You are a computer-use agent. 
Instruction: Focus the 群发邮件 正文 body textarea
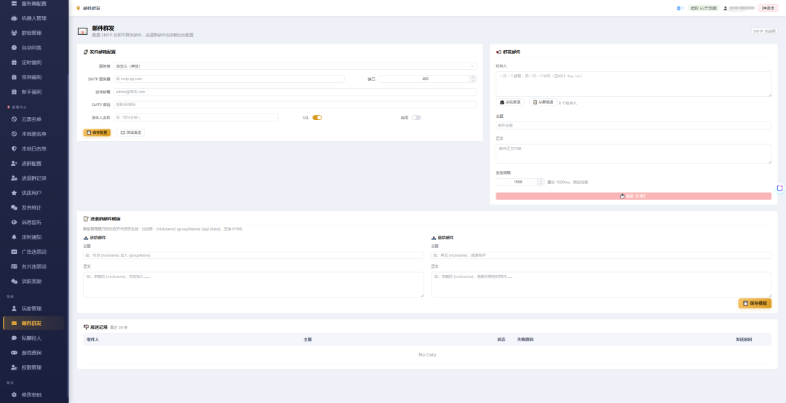(x=634, y=154)
